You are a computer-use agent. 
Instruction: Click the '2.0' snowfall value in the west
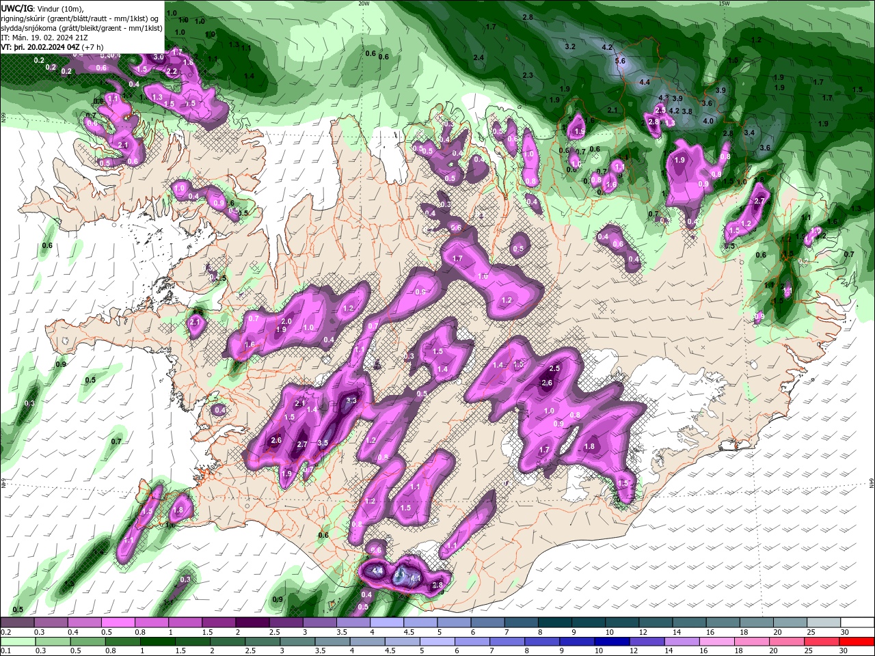287,321
